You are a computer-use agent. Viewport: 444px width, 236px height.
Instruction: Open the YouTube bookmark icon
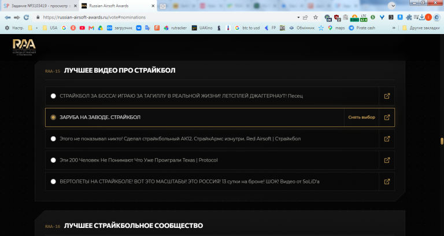[x=82, y=28]
